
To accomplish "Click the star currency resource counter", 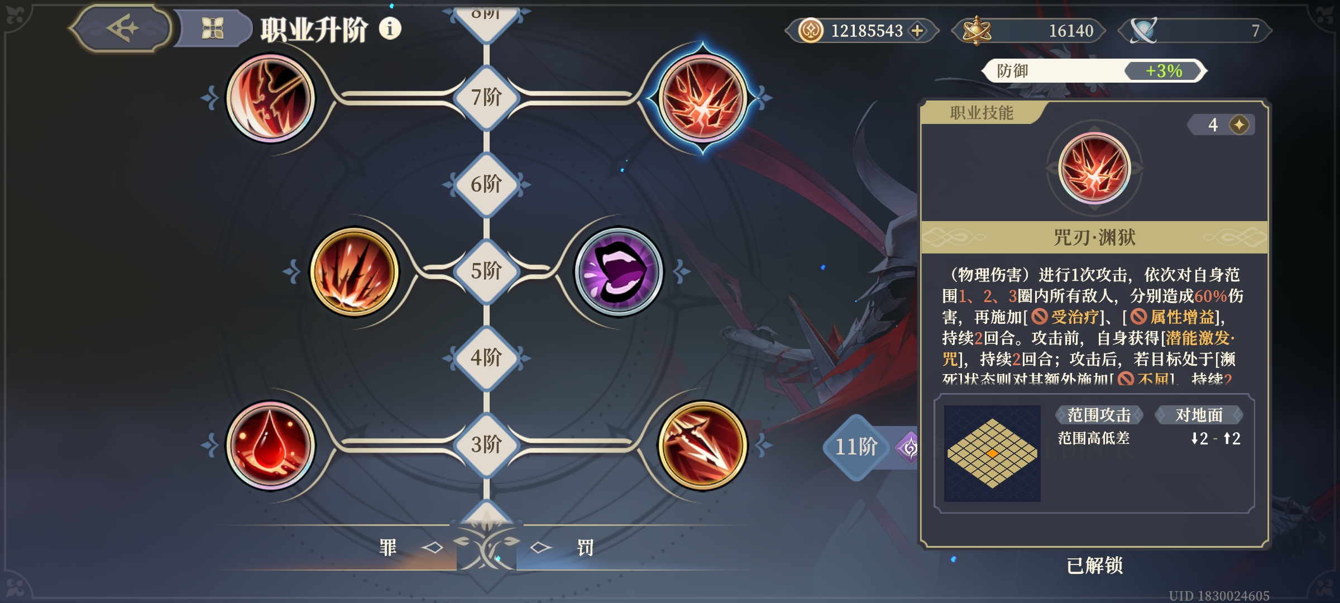I will (1028, 31).
